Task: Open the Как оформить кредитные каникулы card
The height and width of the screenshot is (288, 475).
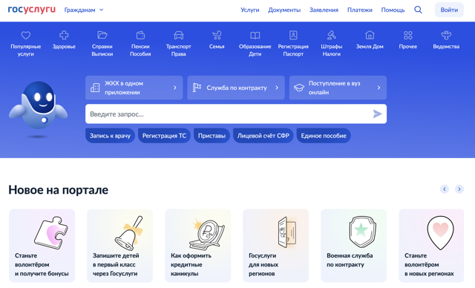Action: 198,246
